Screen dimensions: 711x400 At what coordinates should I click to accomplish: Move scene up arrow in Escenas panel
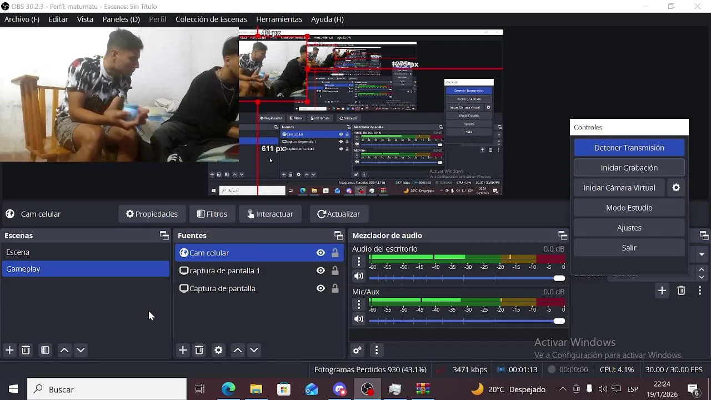64,350
